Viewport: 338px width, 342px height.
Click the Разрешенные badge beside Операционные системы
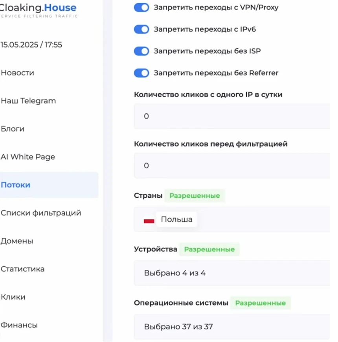pyautogui.click(x=260, y=303)
